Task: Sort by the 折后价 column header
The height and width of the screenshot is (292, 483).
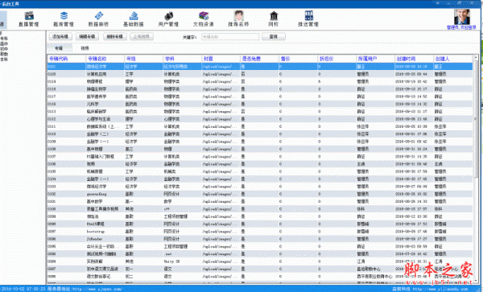Action: pos(337,59)
